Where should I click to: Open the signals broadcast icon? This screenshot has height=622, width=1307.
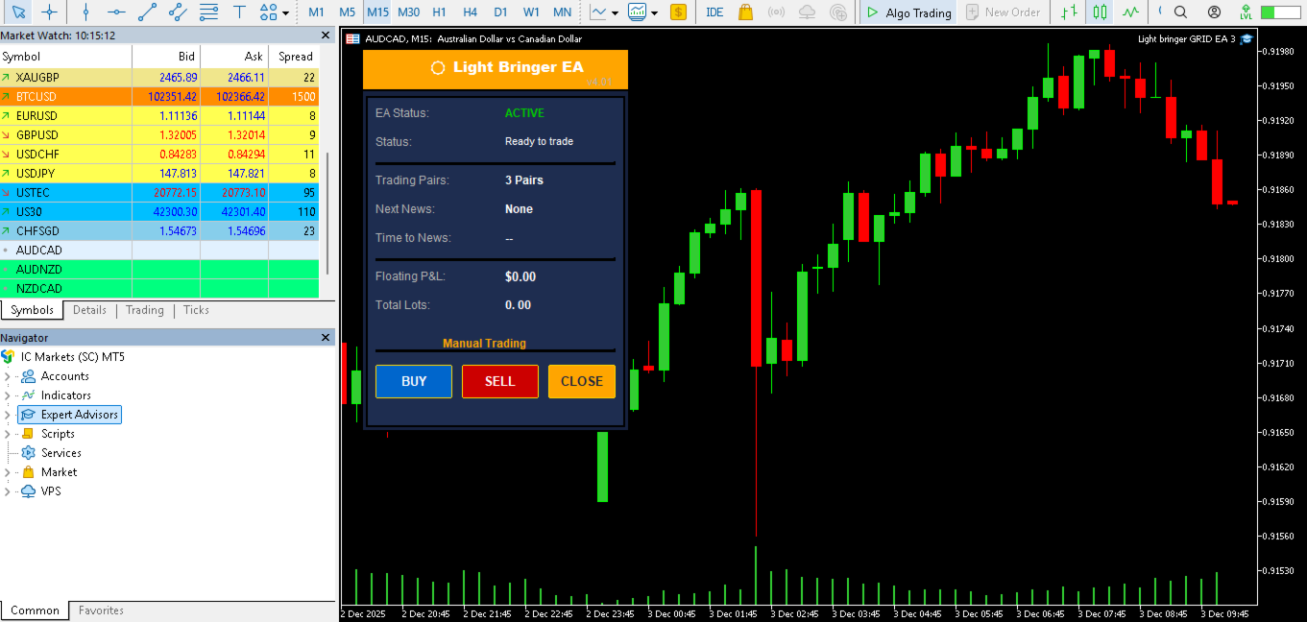pyautogui.click(x=776, y=12)
